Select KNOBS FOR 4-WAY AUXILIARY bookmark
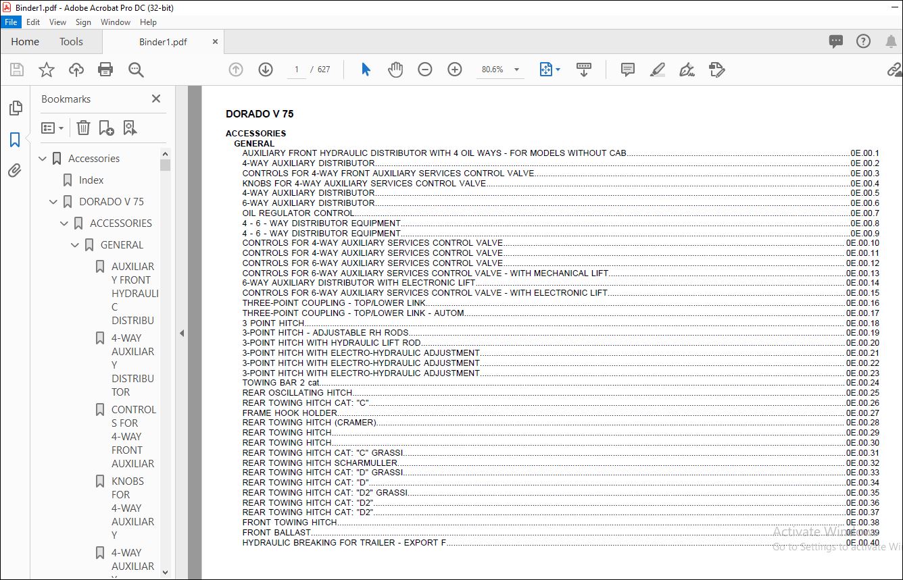Viewport: 903px width, 580px height. 132,508
